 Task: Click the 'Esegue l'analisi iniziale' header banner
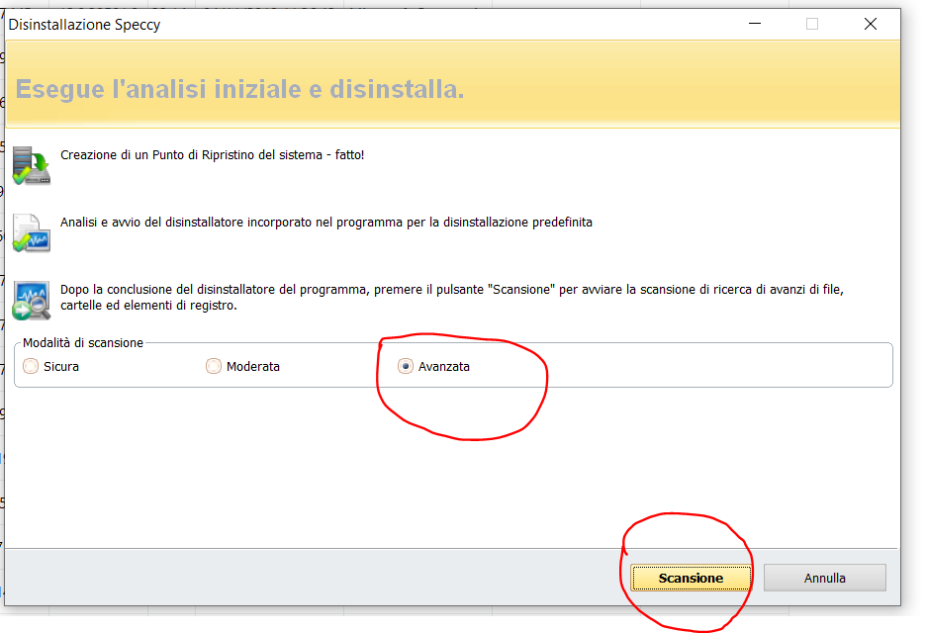(239, 89)
